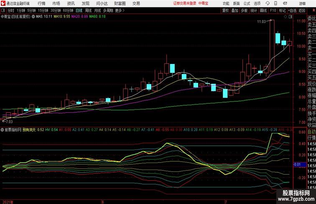Image resolution: width=316 pixels, height=204 pixels.
Task: Click the 多股 multi-stock button
Action: click(x=244, y=10)
